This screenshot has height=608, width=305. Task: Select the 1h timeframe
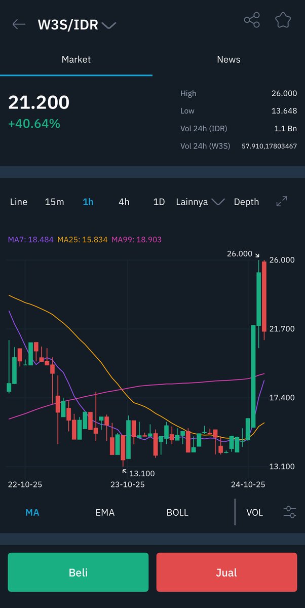88,202
